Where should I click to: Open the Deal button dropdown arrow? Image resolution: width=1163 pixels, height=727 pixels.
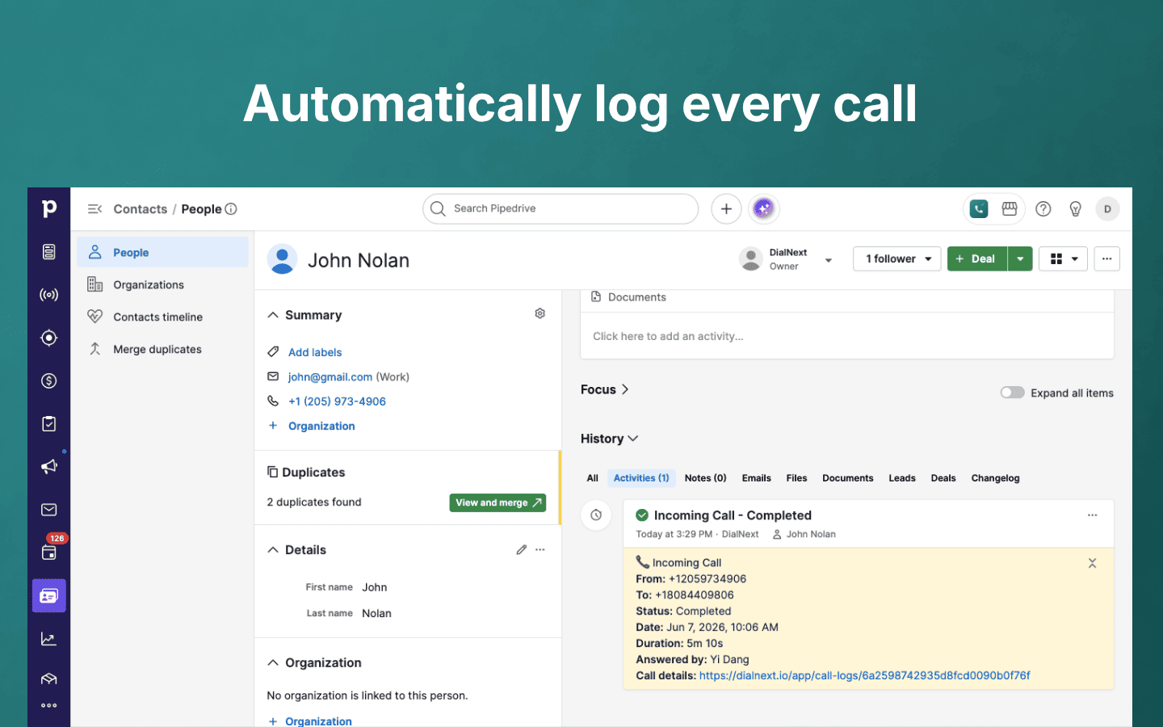[x=1021, y=259]
